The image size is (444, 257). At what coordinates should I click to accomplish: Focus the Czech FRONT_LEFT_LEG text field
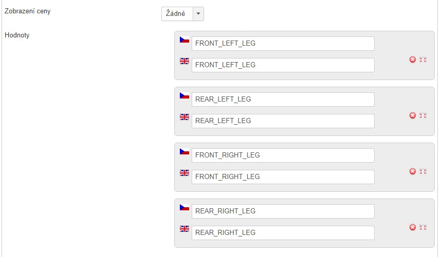(283, 44)
